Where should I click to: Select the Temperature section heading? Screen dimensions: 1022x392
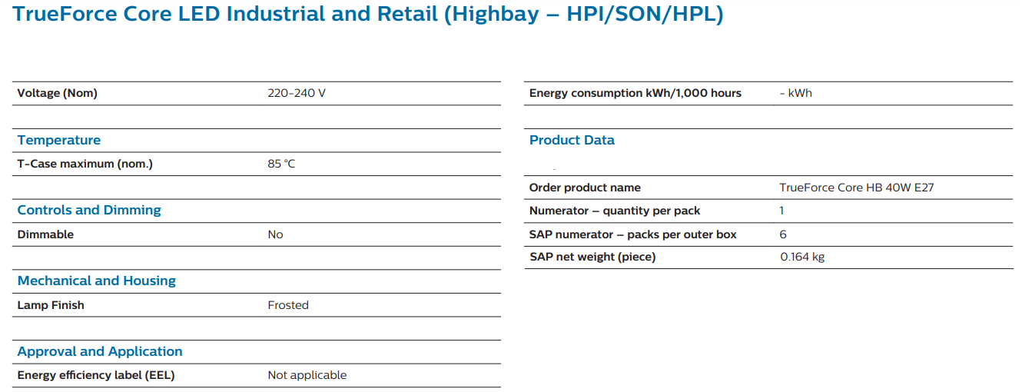[59, 140]
